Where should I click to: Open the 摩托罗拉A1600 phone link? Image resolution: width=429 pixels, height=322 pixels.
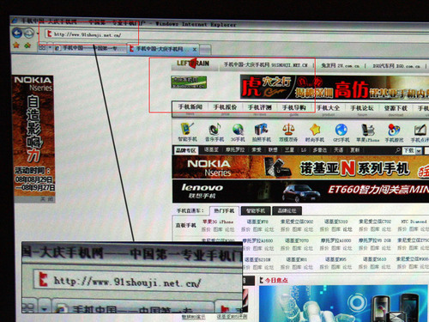[x=257, y=240]
